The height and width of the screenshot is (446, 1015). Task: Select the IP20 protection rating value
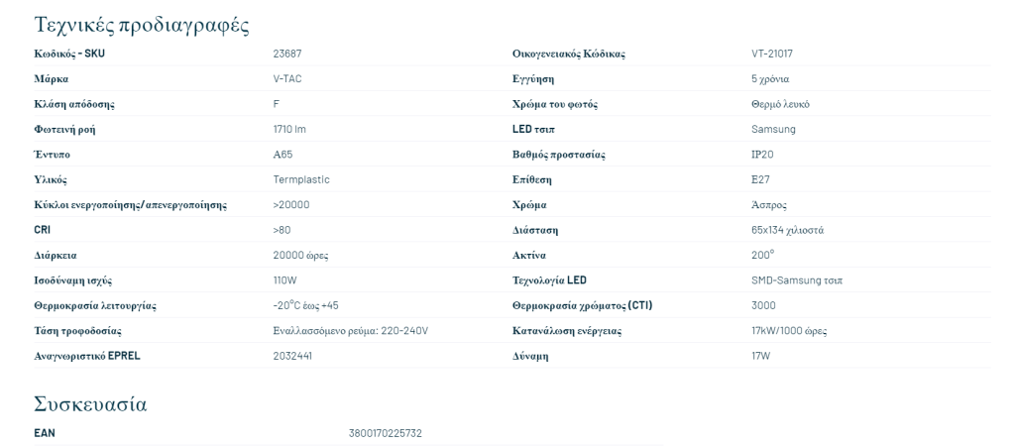coord(763,155)
